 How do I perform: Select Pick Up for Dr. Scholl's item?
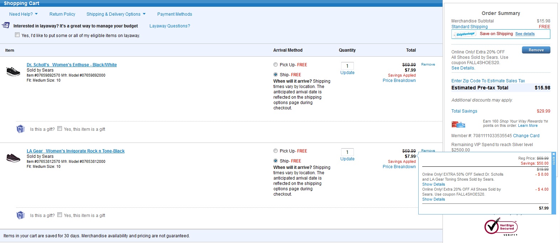[276, 65]
